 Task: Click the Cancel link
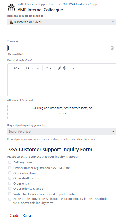[x=27, y=215]
